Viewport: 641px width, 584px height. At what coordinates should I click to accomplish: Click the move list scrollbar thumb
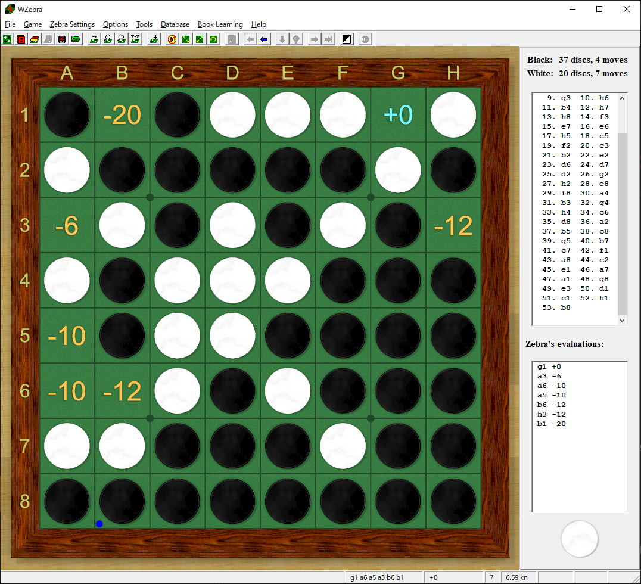pyautogui.click(x=622, y=224)
